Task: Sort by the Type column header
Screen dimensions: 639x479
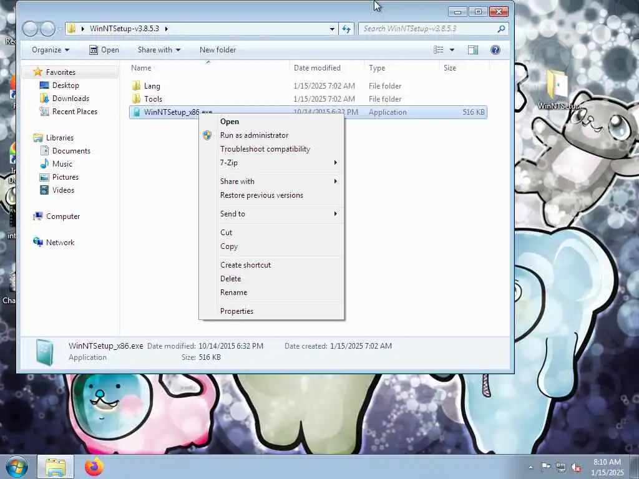Action: pyautogui.click(x=402, y=67)
